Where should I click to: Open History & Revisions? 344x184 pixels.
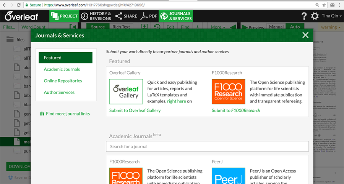96,16
